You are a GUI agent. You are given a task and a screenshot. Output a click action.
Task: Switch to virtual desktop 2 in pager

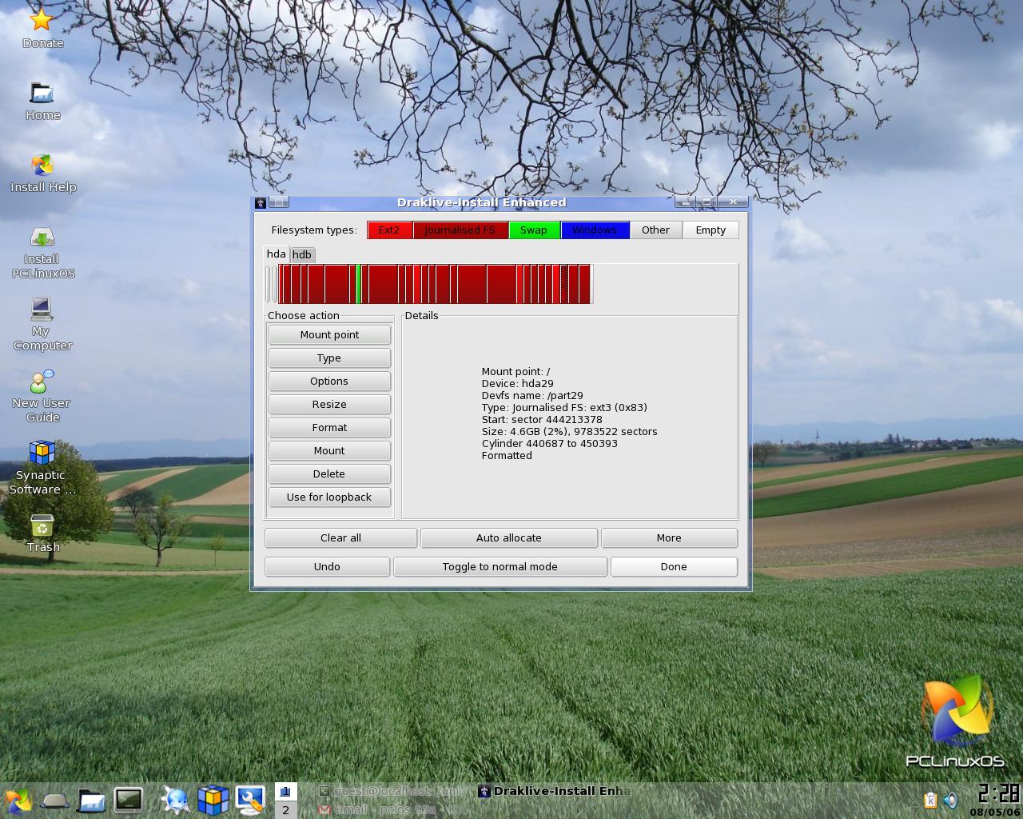285,810
